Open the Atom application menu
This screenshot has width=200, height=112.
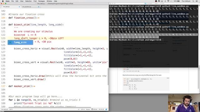click(7, 1)
